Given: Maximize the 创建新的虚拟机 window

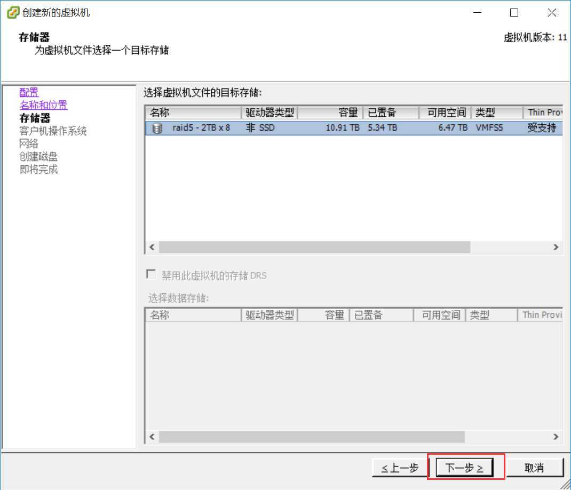Looking at the screenshot, I should (514, 12).
